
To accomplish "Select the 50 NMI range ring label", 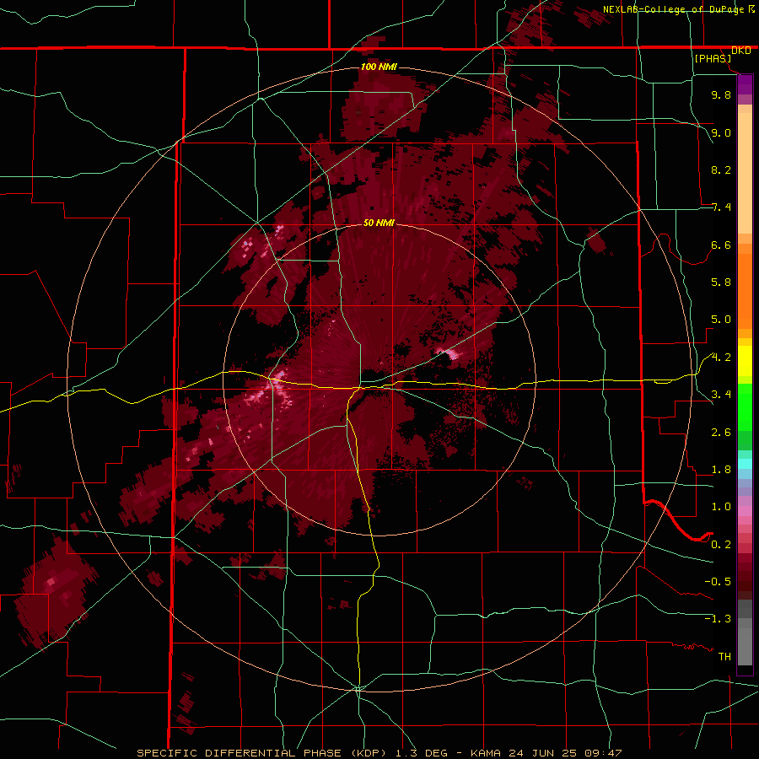I will [379, 223].
